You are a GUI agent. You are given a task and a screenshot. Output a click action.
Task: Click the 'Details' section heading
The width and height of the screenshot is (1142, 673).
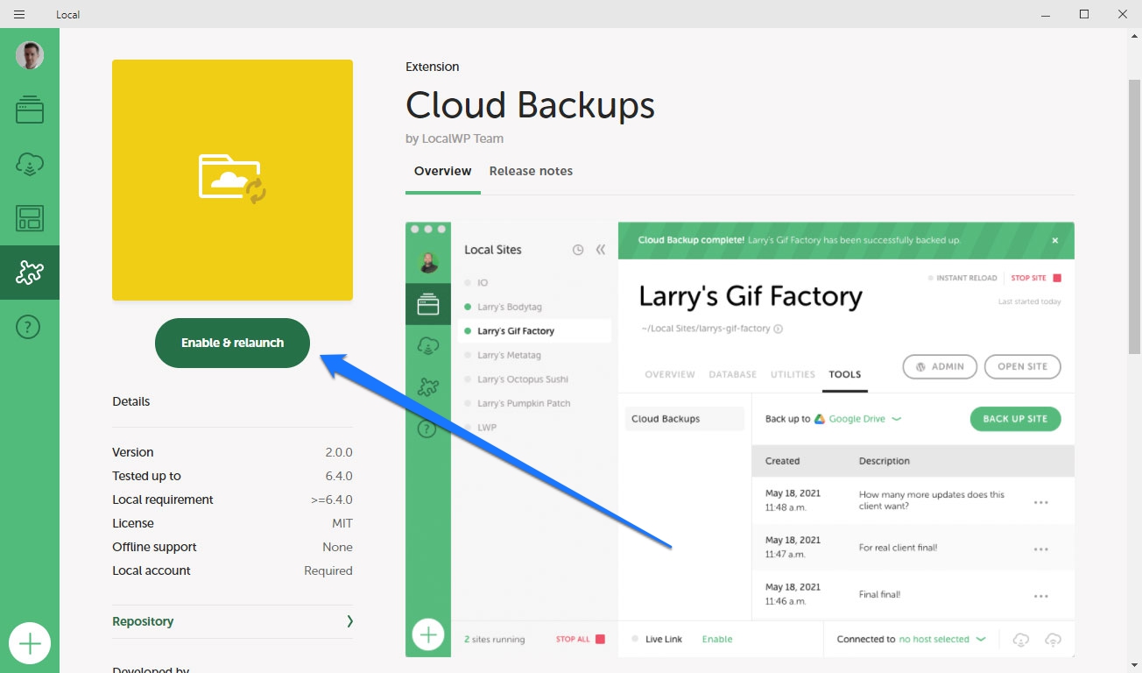click(130, 401)
